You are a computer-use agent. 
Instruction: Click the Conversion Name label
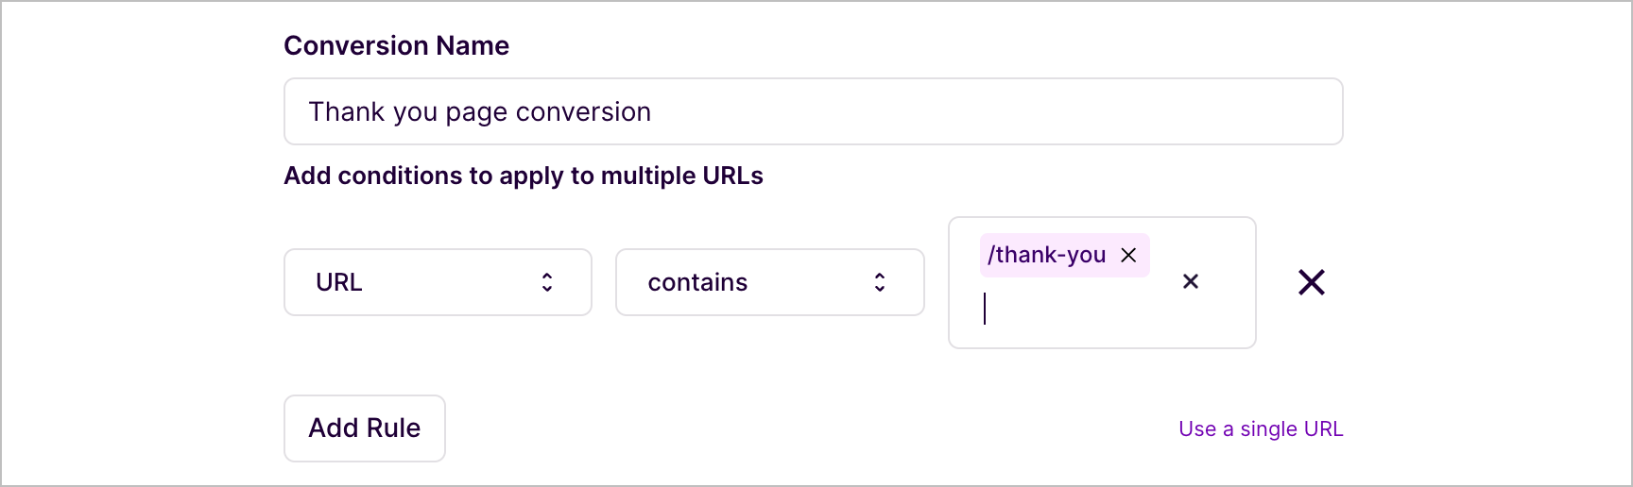[x=396, y=45]
